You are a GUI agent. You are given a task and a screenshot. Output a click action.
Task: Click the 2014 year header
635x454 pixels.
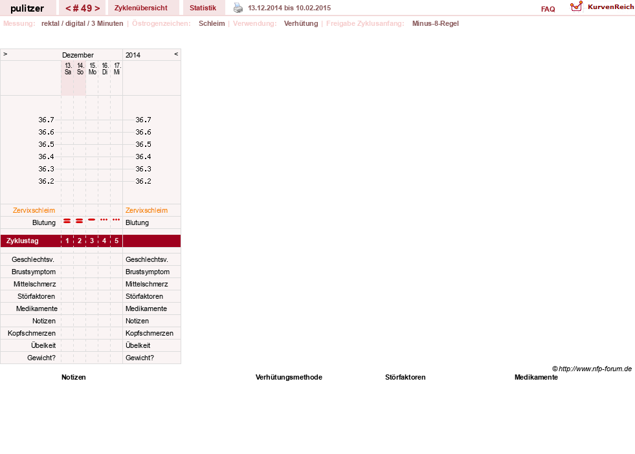133,55
